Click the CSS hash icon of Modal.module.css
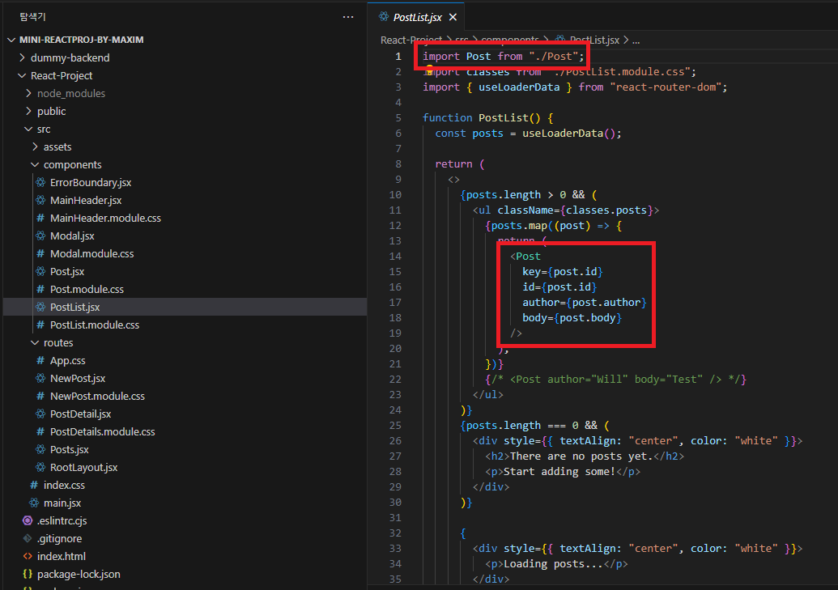This screenshot has height=590, width=838. pyautogui.click(x=40, y=253)
